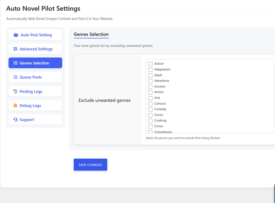Select the Genres Selection tab
The image size is (275, 203).
click(x=35, y=63)
